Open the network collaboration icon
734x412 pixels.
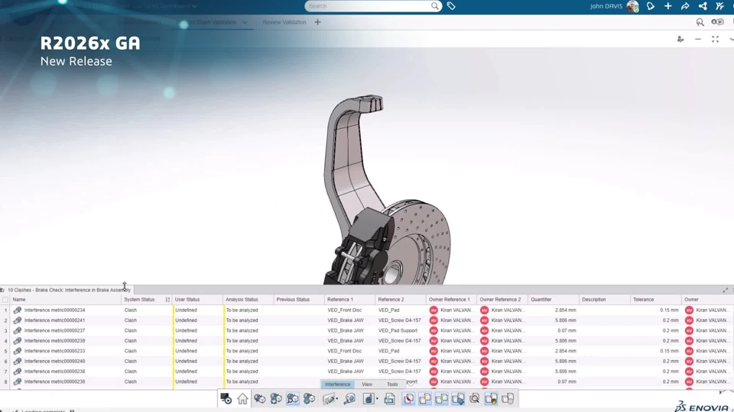[x=703, y=6]
